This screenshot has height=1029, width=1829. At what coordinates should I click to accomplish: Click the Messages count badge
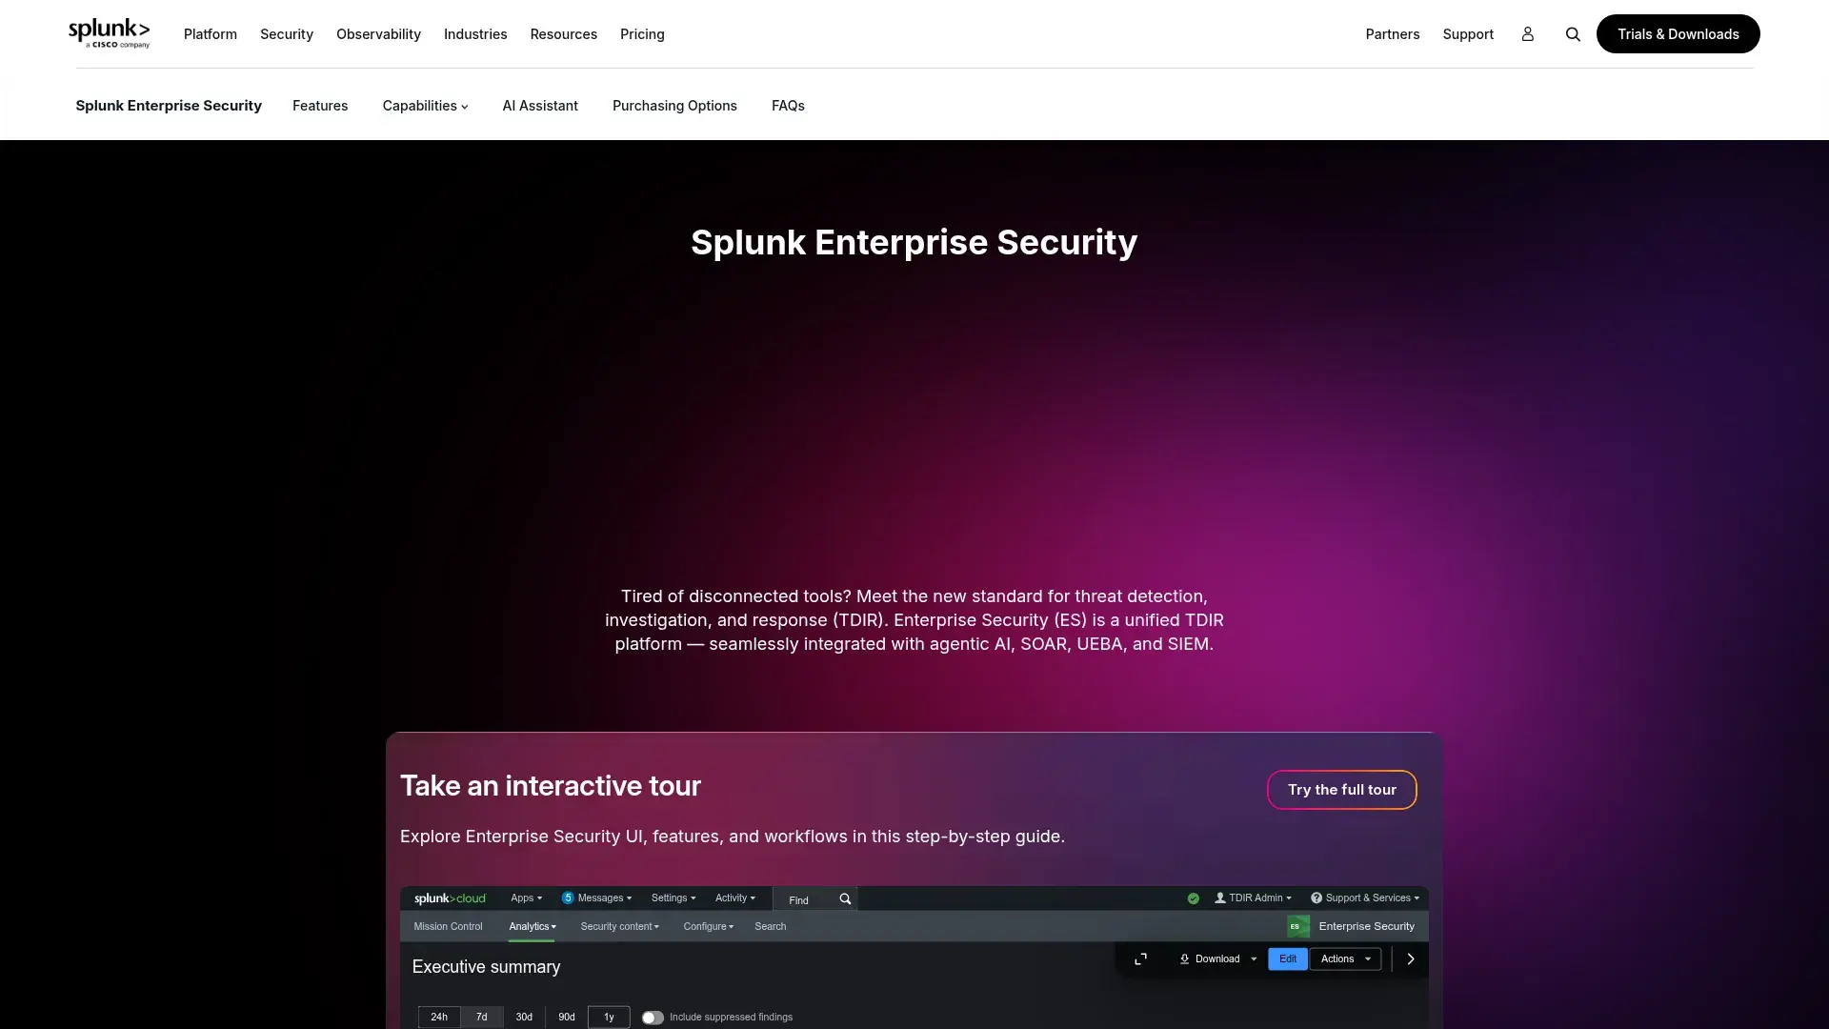(568, 898)
